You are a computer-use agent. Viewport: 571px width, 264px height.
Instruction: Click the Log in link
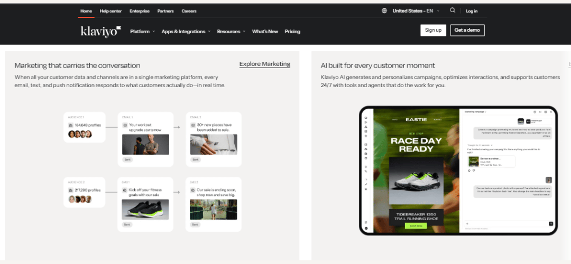tap(472, 11)
